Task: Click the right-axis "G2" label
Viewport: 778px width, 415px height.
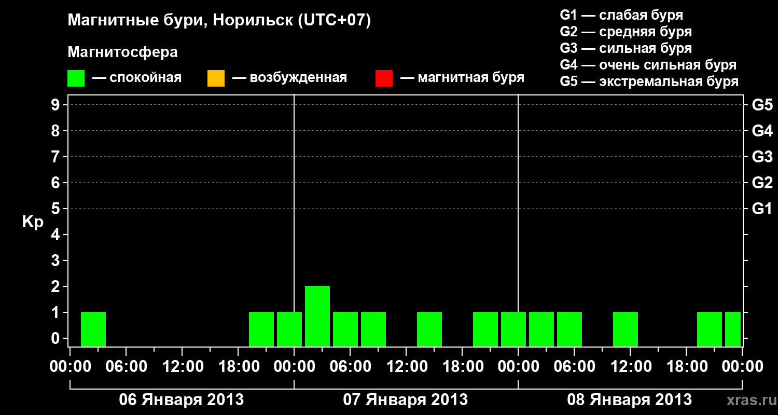Action: tap(762, 183)
